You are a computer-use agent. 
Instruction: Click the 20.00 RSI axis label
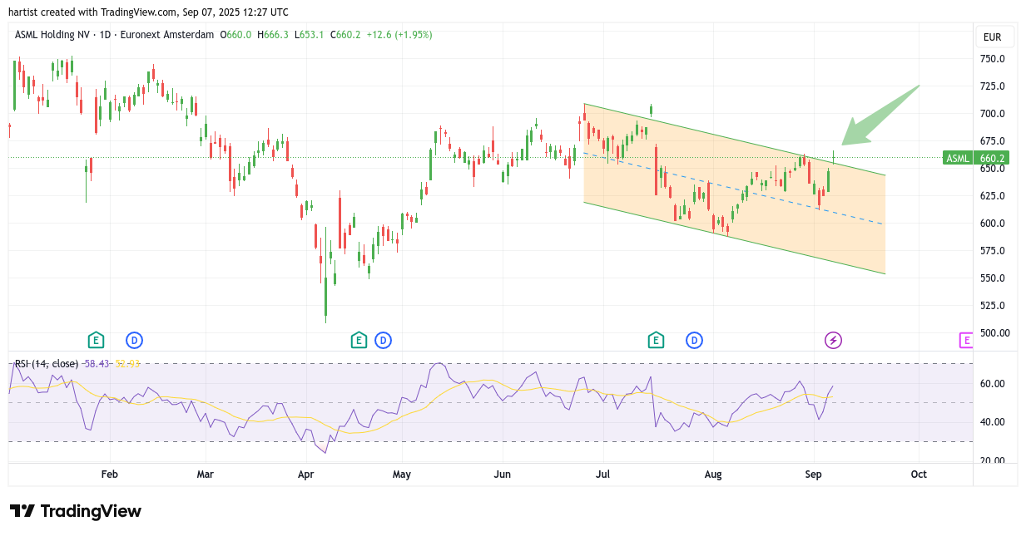tap(993, 460)
